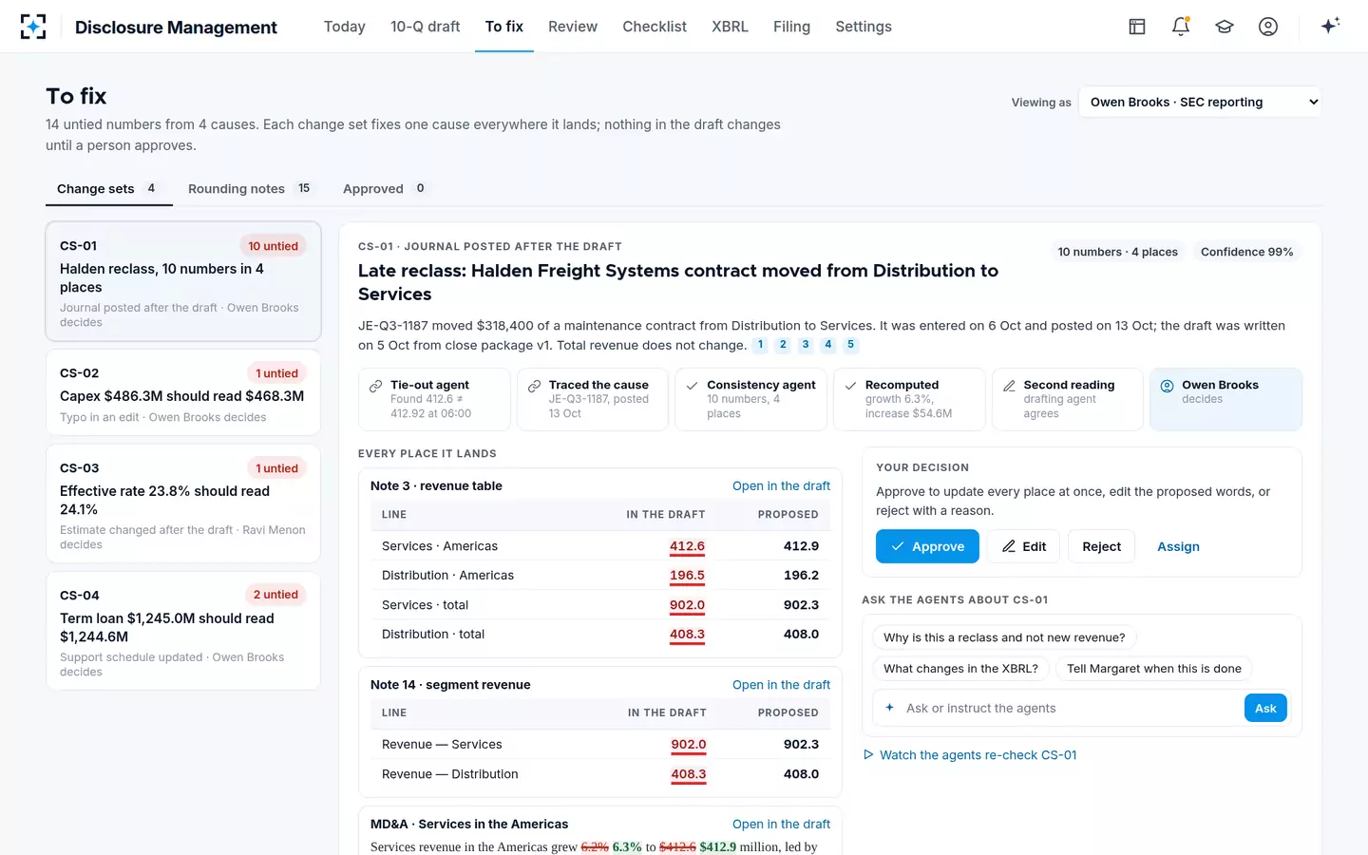Select the Change sets subtab

point(108,188)
